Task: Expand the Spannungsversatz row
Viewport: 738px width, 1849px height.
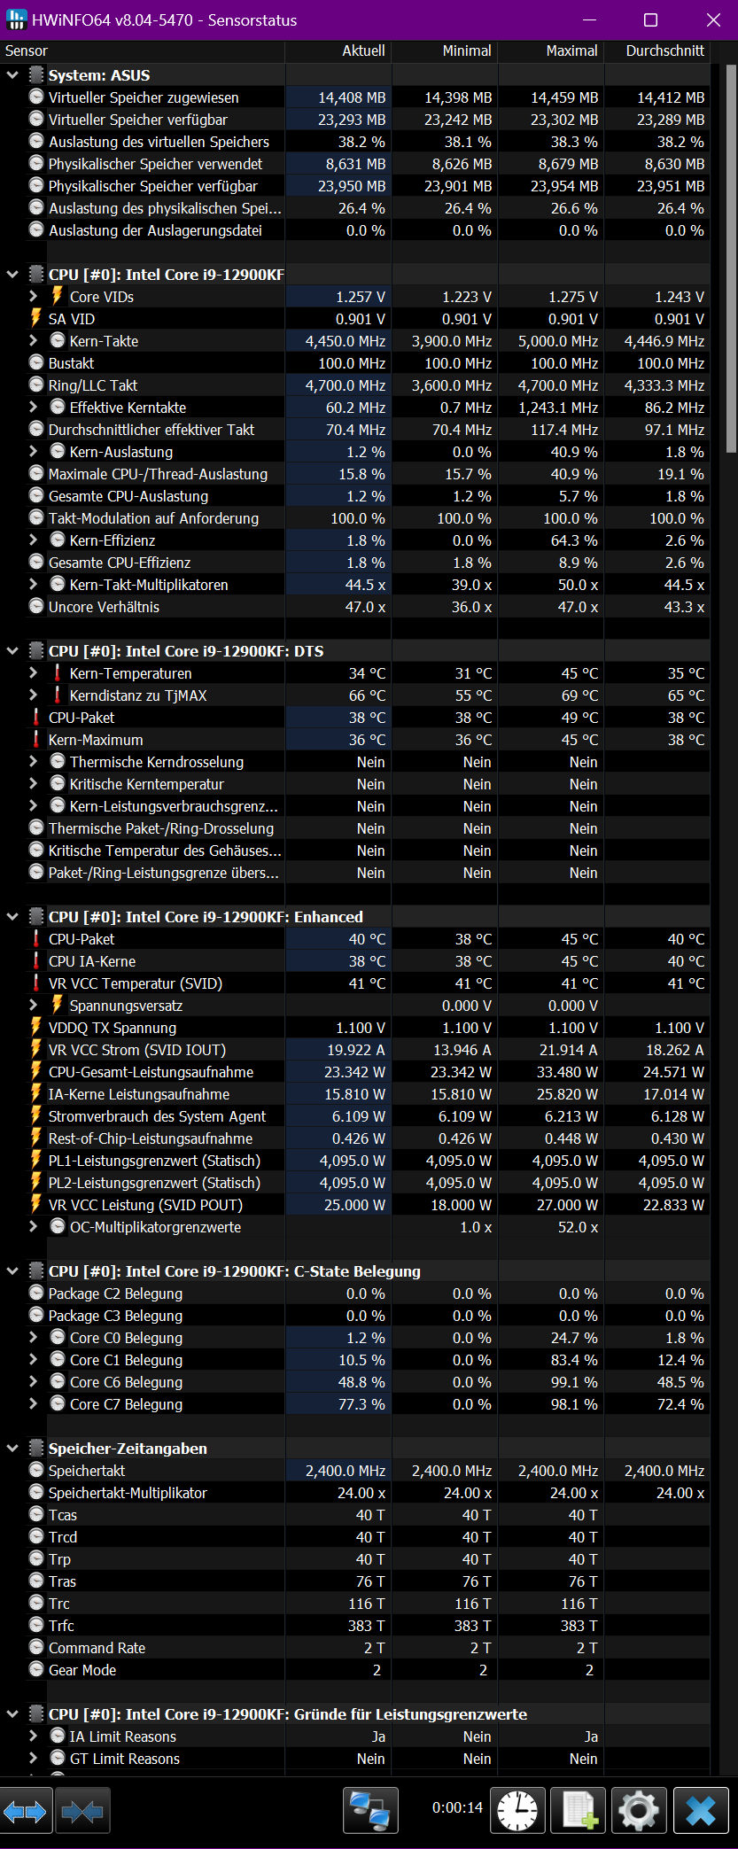Action: [x=34, y=1005]
